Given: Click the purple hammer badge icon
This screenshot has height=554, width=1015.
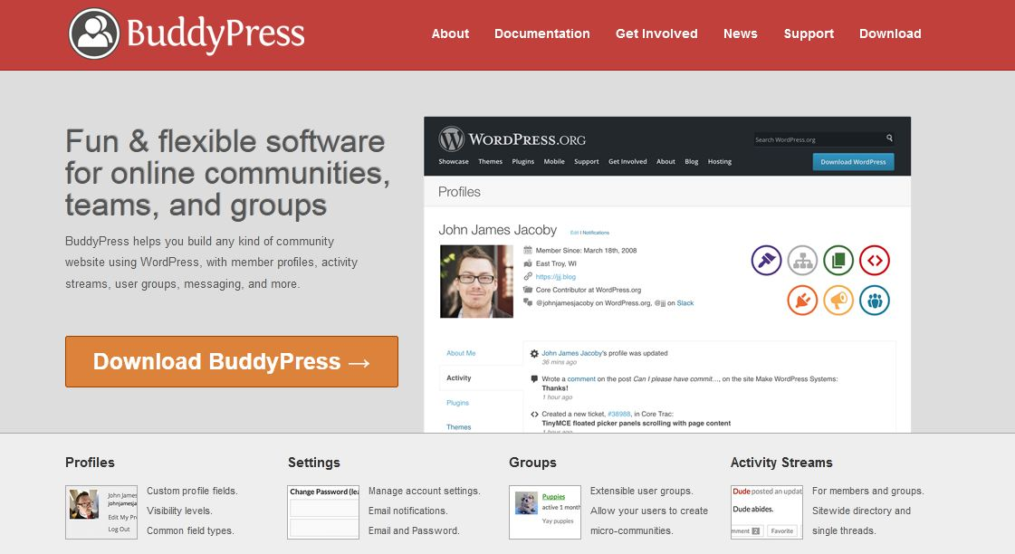Looking at the screenshot, I should point(766,260).
